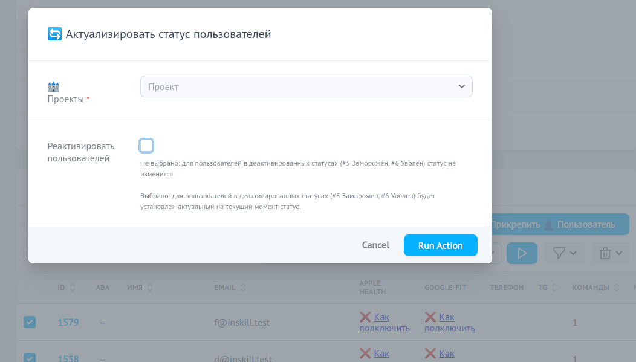The image size is (636, 362).
Task: Open the filter funnel dropdown
Action: click(x=564, y=254)
